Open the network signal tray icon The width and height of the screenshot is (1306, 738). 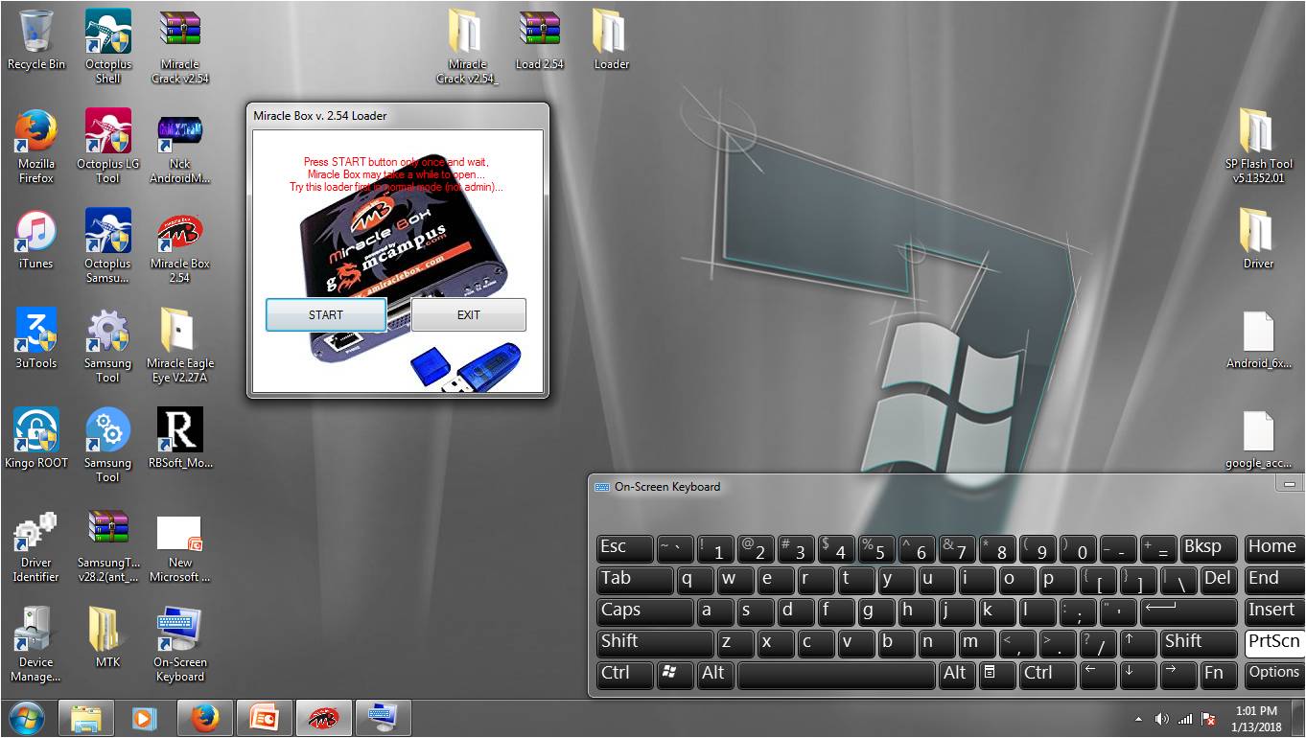pos(1186,719)
